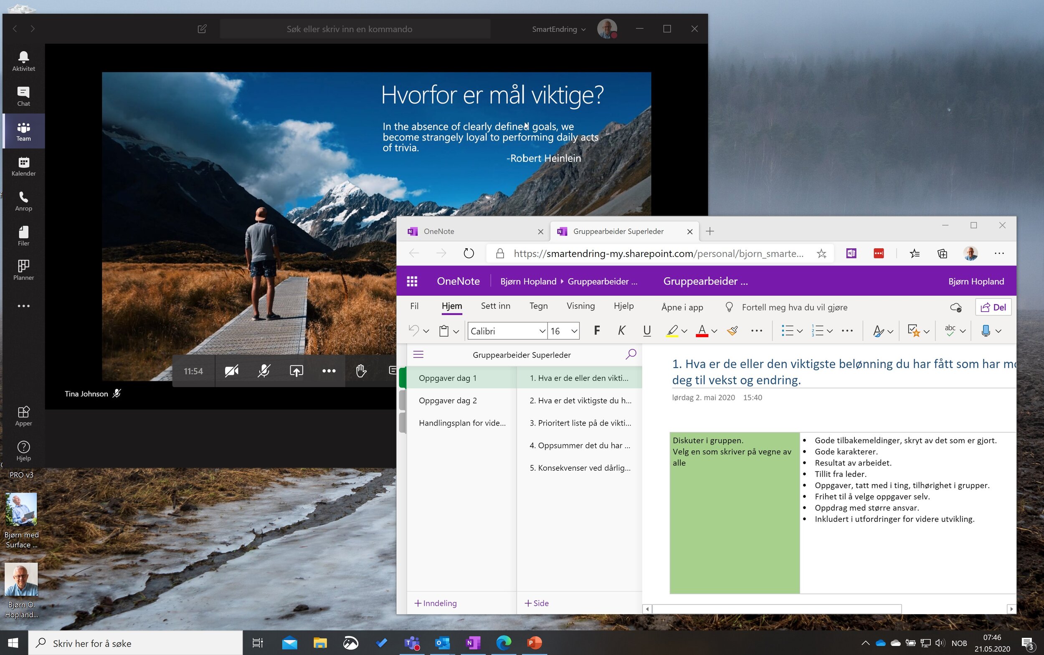Click the share screen icon in meeting

pos(296,371)
